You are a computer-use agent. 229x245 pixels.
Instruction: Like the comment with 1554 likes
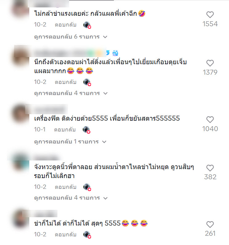point(210,15)
